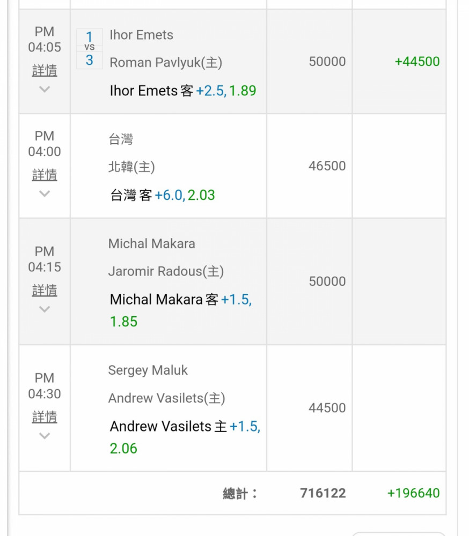Expand chevron under the 04:30 bet
The width and height of the screenshot is (469, 536).
tap(45, 436)
